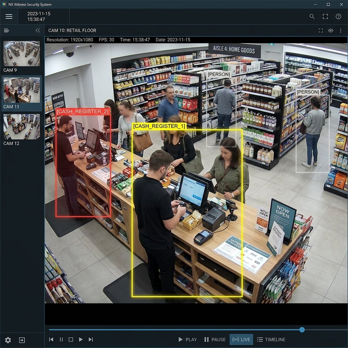Select the CAM 9 thumbnail

(x=21, y=53)
